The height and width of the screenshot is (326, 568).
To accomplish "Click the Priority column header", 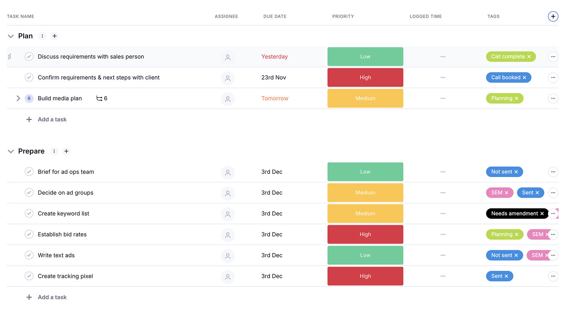I will 343,17.
